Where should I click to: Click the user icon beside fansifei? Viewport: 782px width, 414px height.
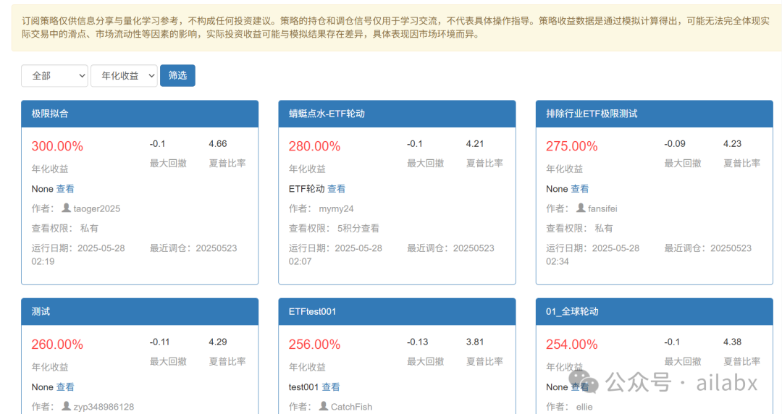tap(581, 208)
